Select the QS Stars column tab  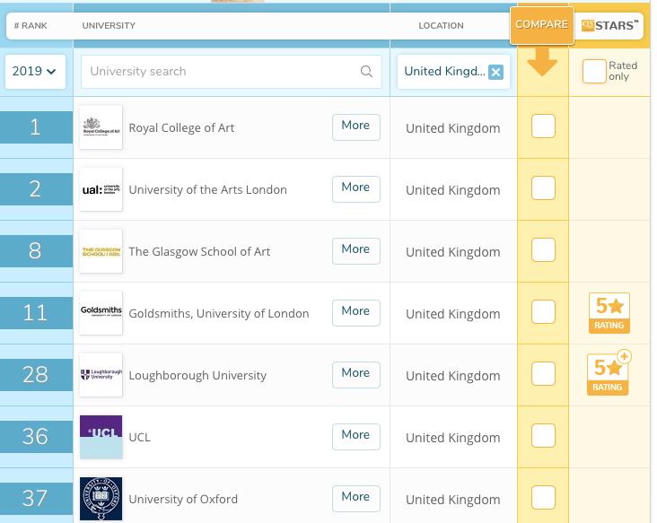[610, 26]
